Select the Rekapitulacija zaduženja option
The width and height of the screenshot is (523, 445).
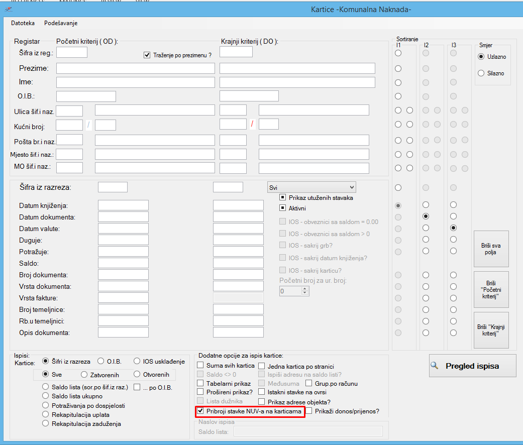point(46,423)
